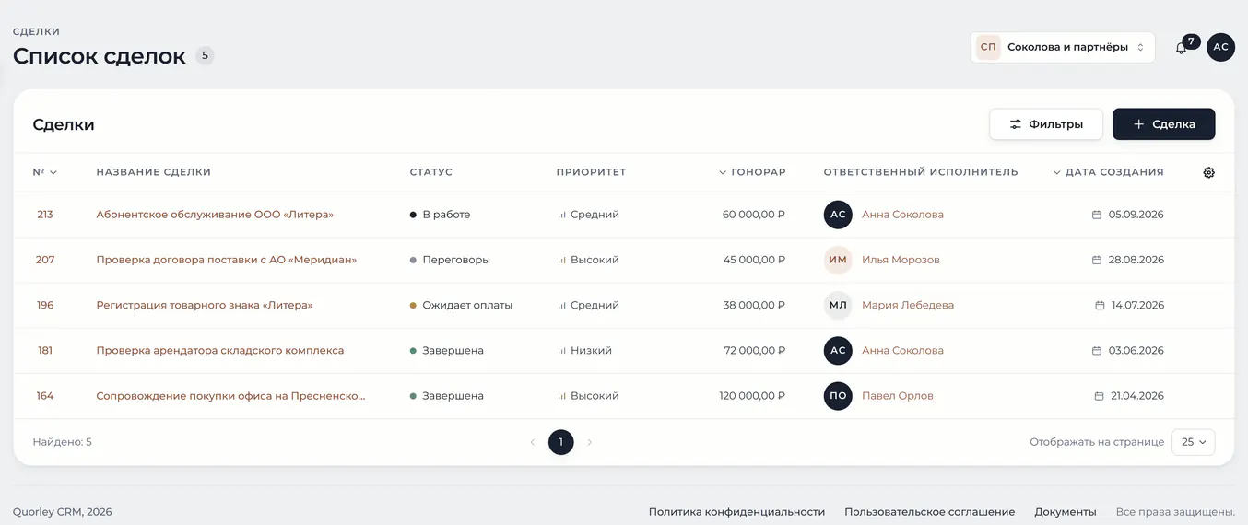Click the status dot of «В работе»
The width and height of the screenshot is (1248, 525).
pos(414,215)
